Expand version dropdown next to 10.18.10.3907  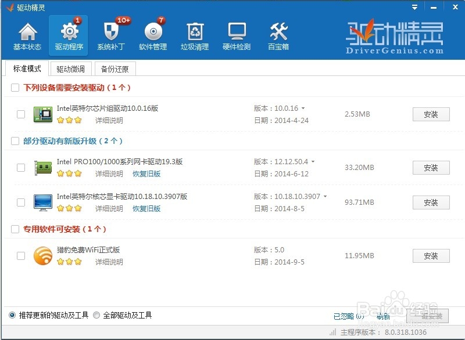325,197
